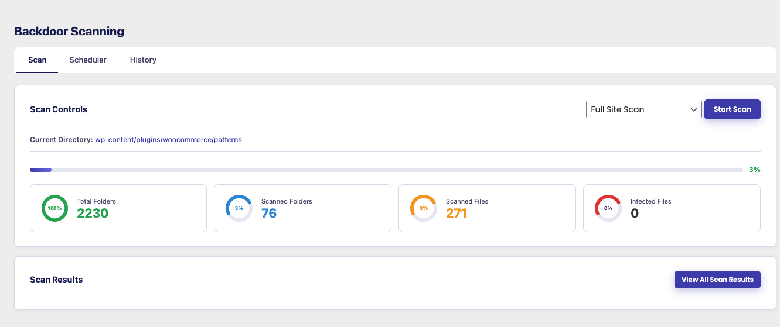Open the Scheduler tab

coord(88,60)
